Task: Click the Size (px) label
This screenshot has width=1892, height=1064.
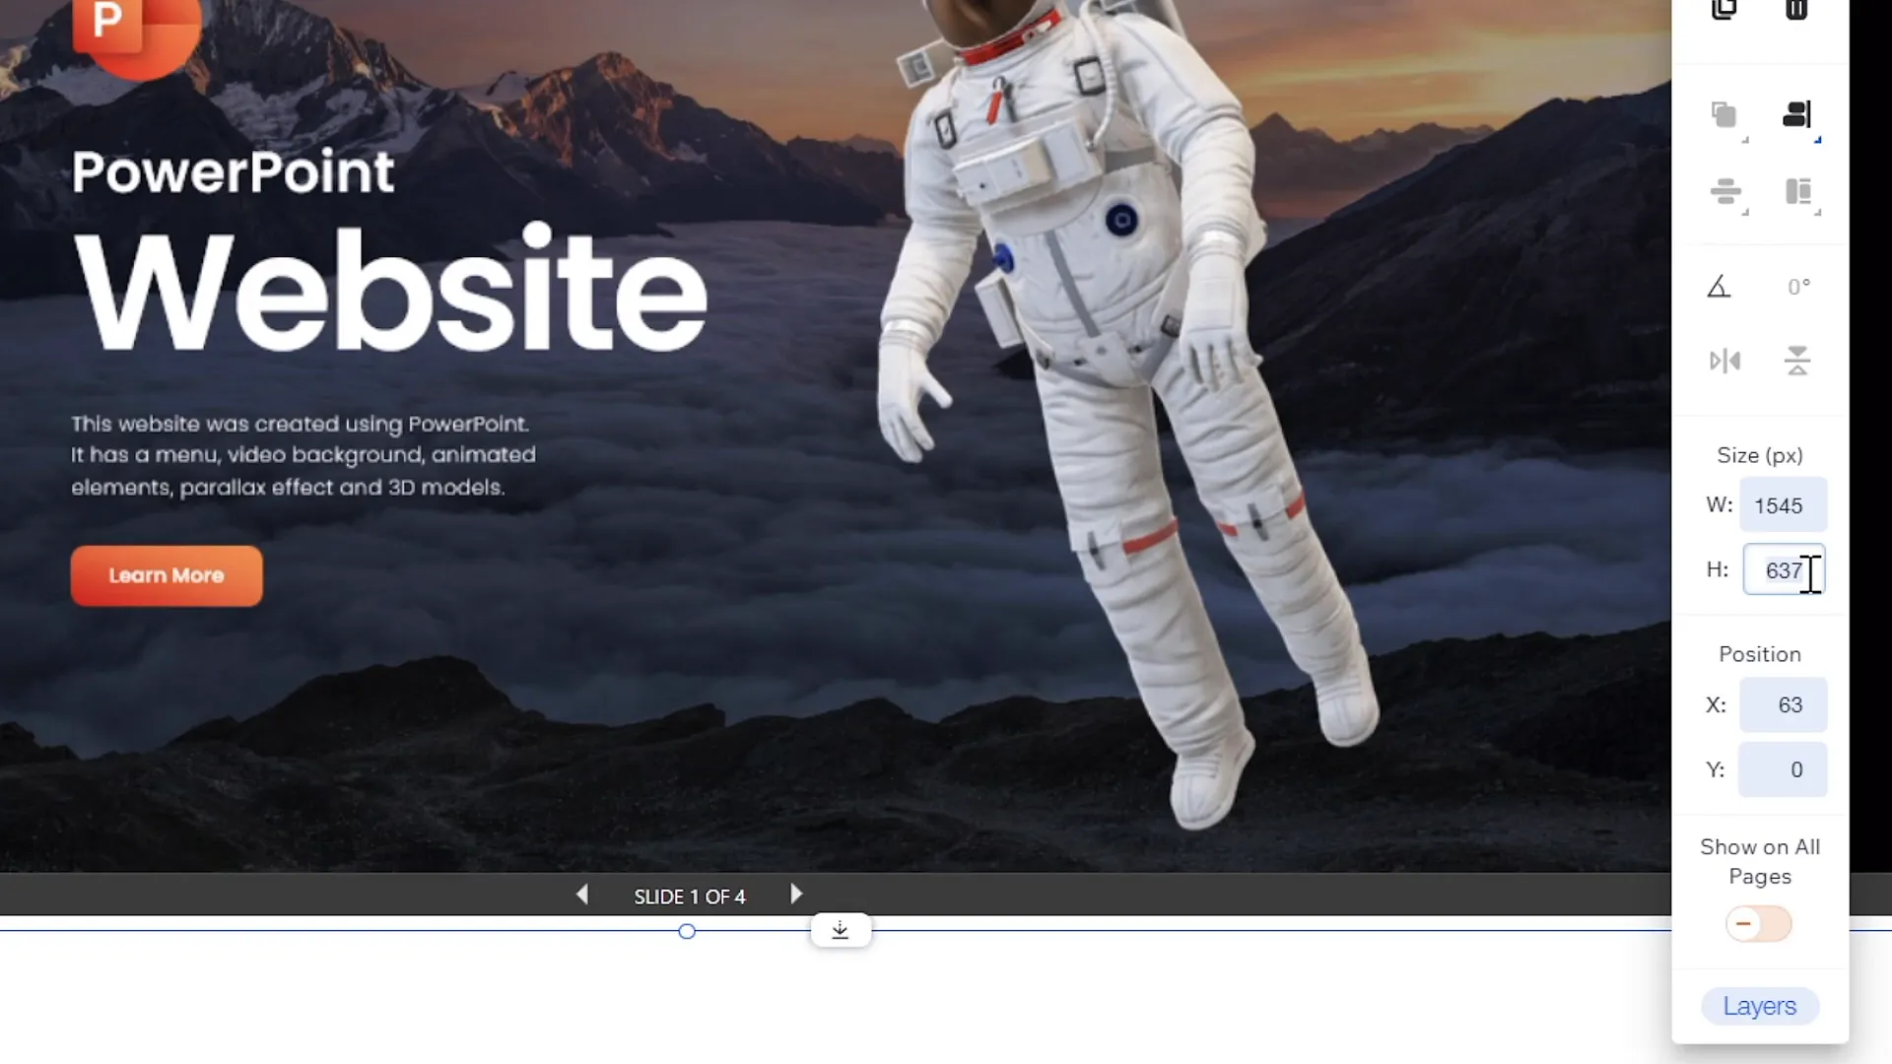Action: click(1760, 455)
